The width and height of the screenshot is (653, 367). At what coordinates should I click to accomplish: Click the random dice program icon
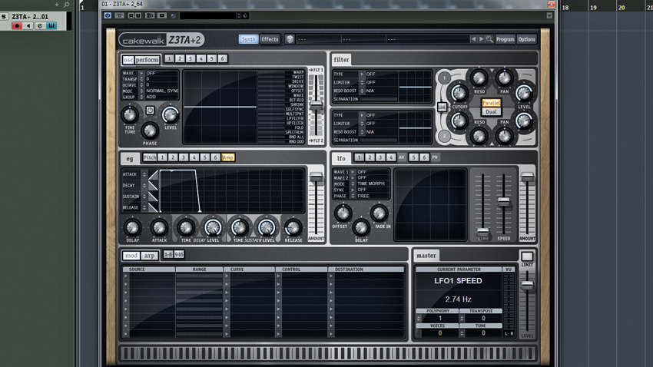[290, 39]
